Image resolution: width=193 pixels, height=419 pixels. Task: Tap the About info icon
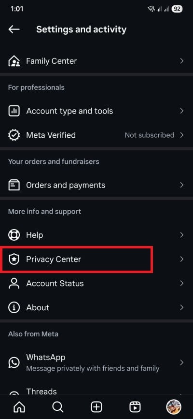tap(14, 307)
